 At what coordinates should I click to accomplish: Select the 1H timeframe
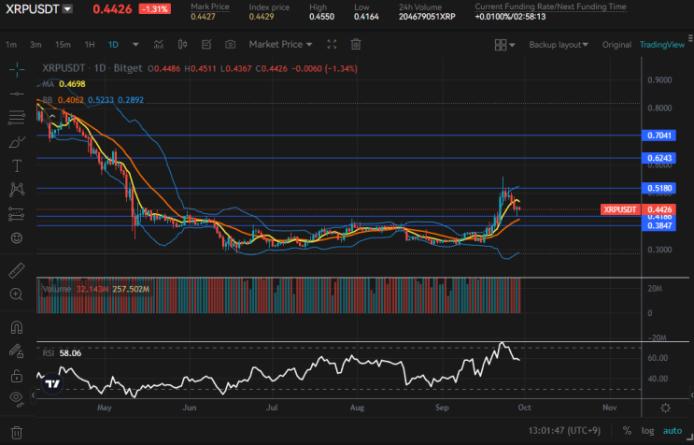pyautogui.click(x=90, y=45)
